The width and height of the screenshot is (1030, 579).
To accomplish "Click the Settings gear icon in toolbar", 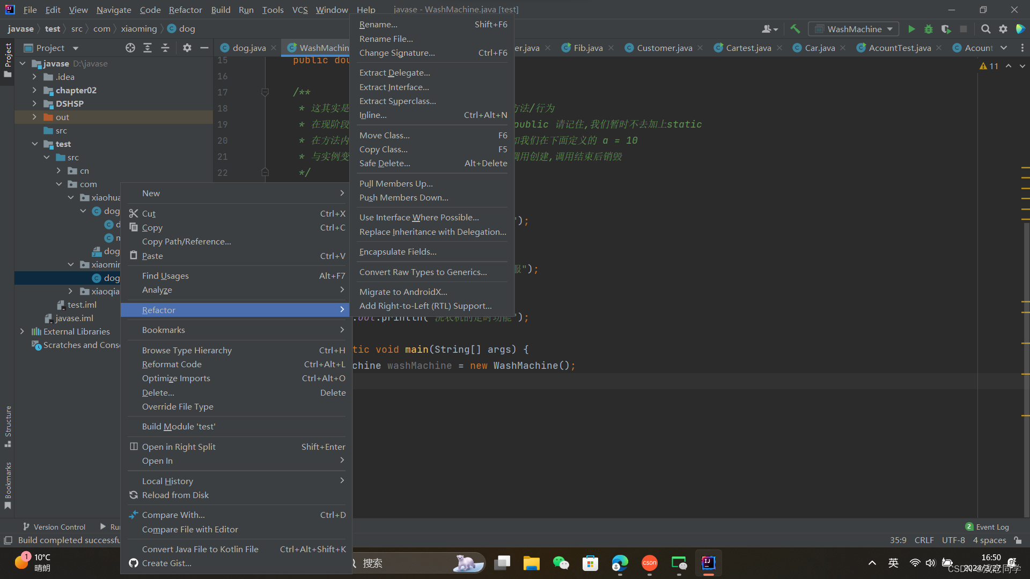I will (x=1003, y=29).
